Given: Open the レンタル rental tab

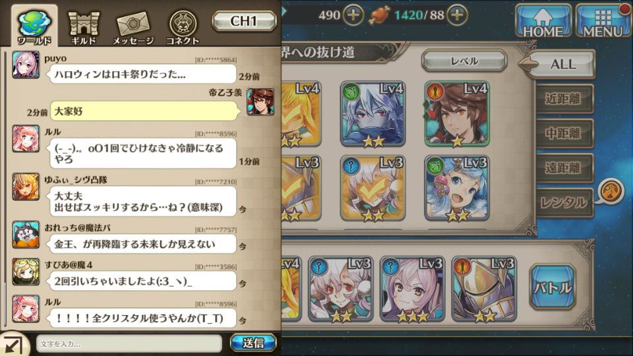Looking at the screenshot, I should coord(564,202).
